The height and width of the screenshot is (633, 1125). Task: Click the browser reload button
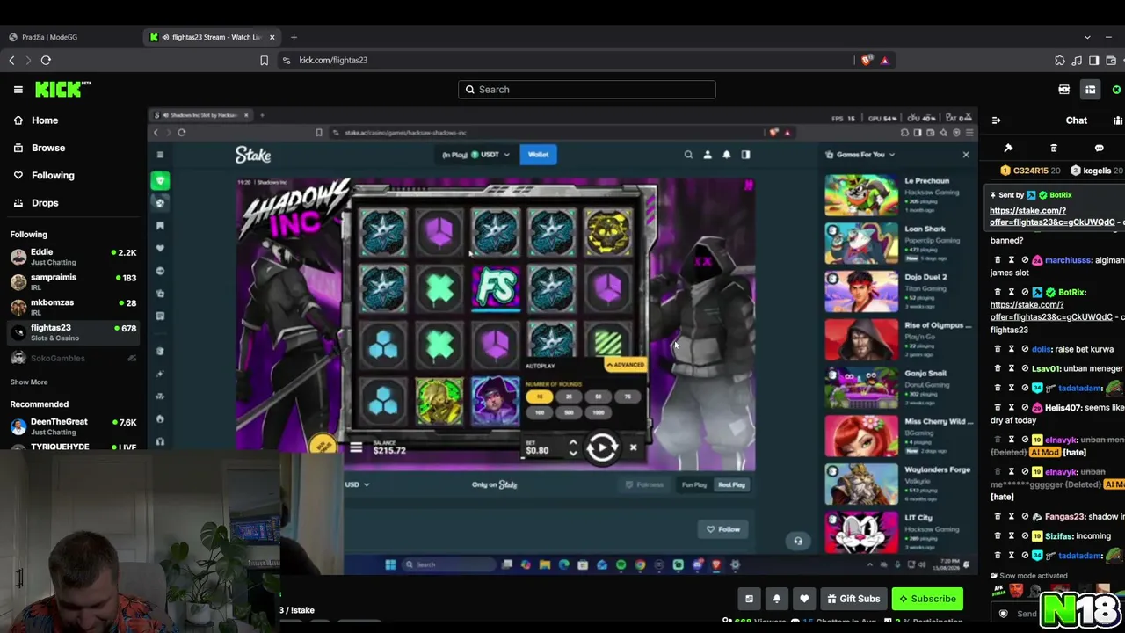(46, 60)
